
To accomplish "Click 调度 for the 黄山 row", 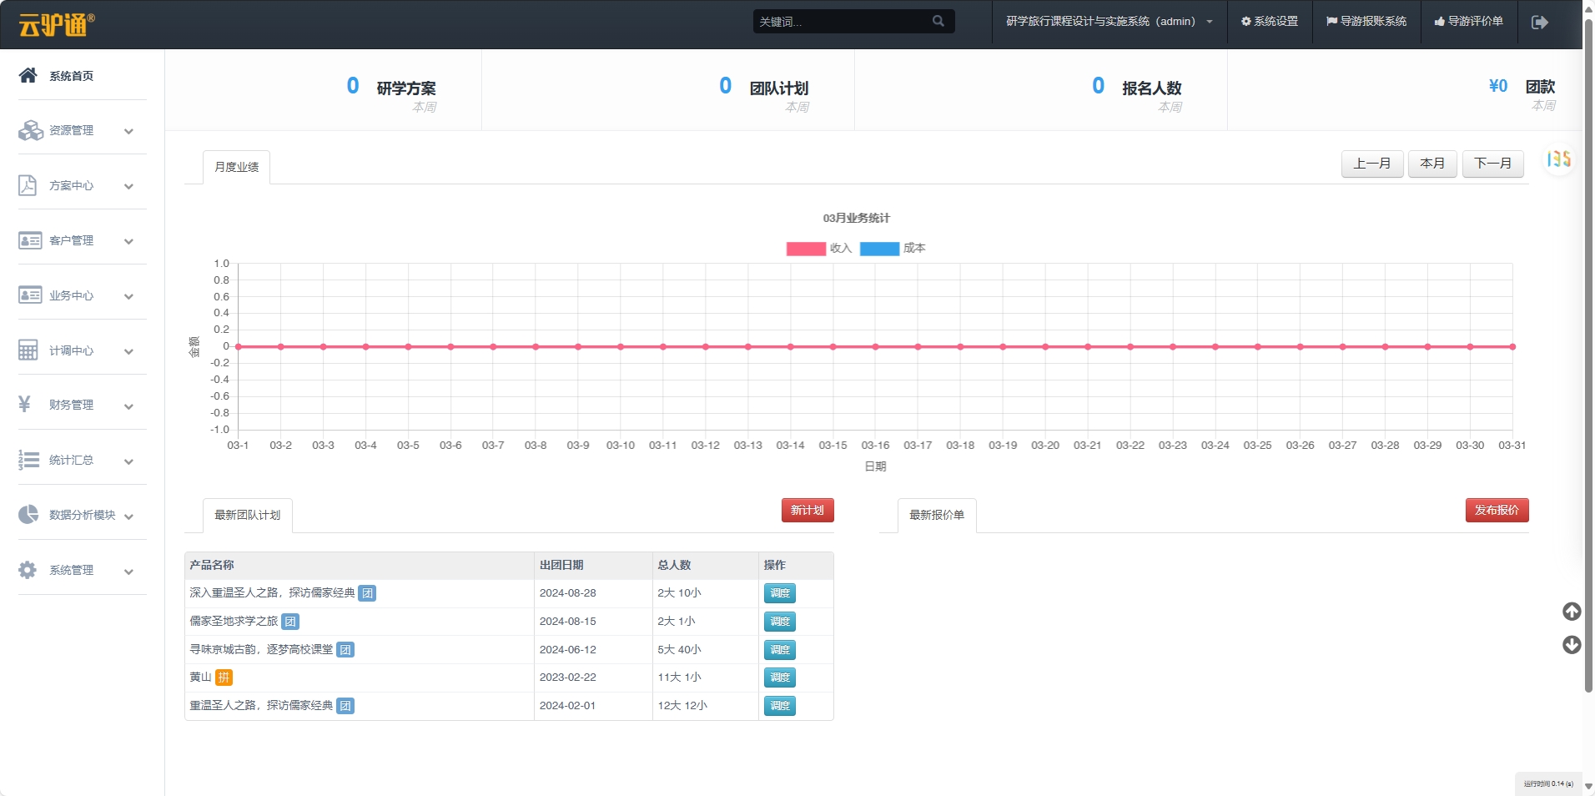I will coord(779,678).
